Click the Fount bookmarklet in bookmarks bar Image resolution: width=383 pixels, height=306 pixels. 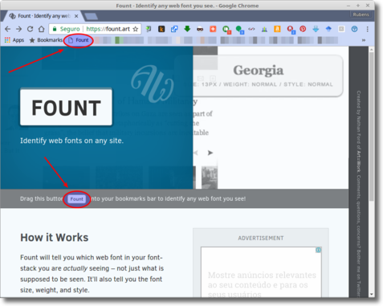79,40
